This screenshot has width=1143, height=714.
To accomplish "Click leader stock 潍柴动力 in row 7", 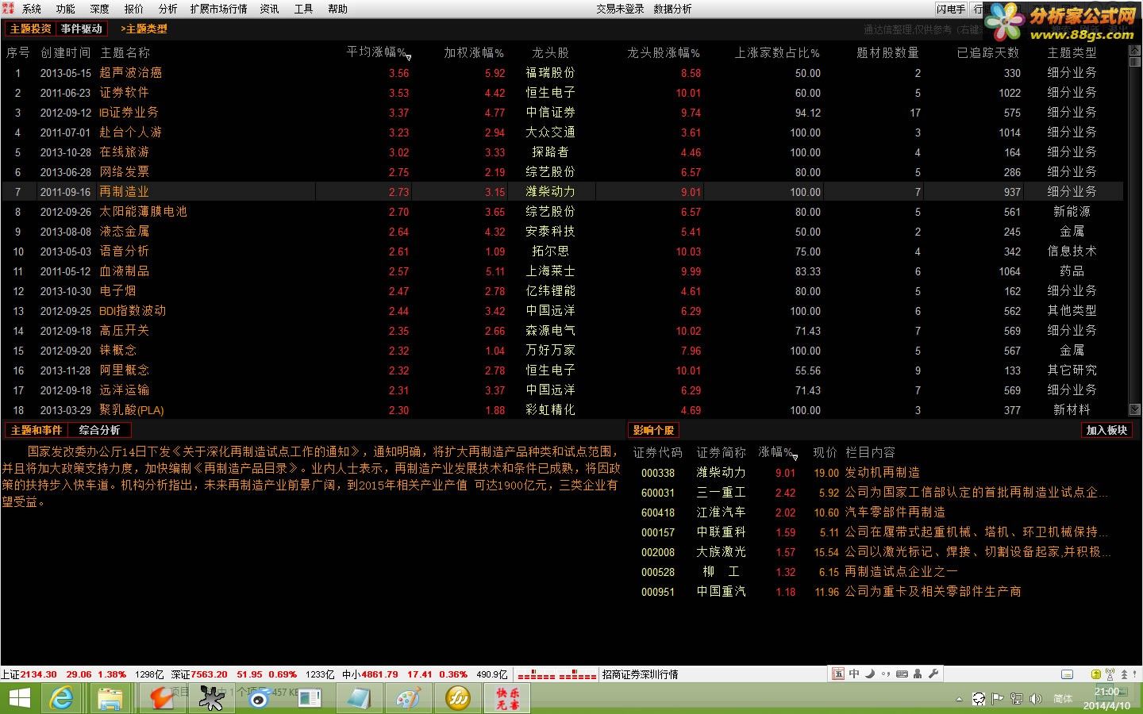I will click(550, 191).
